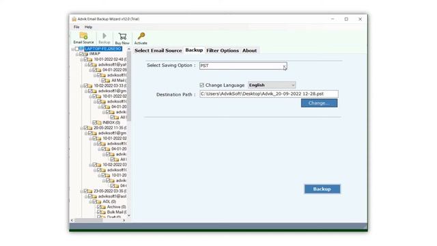Click folder icon of 10-01-2022 02-48 row
Image resolution: width=437 pixels, height=246 pixels.
click(90, 59)
